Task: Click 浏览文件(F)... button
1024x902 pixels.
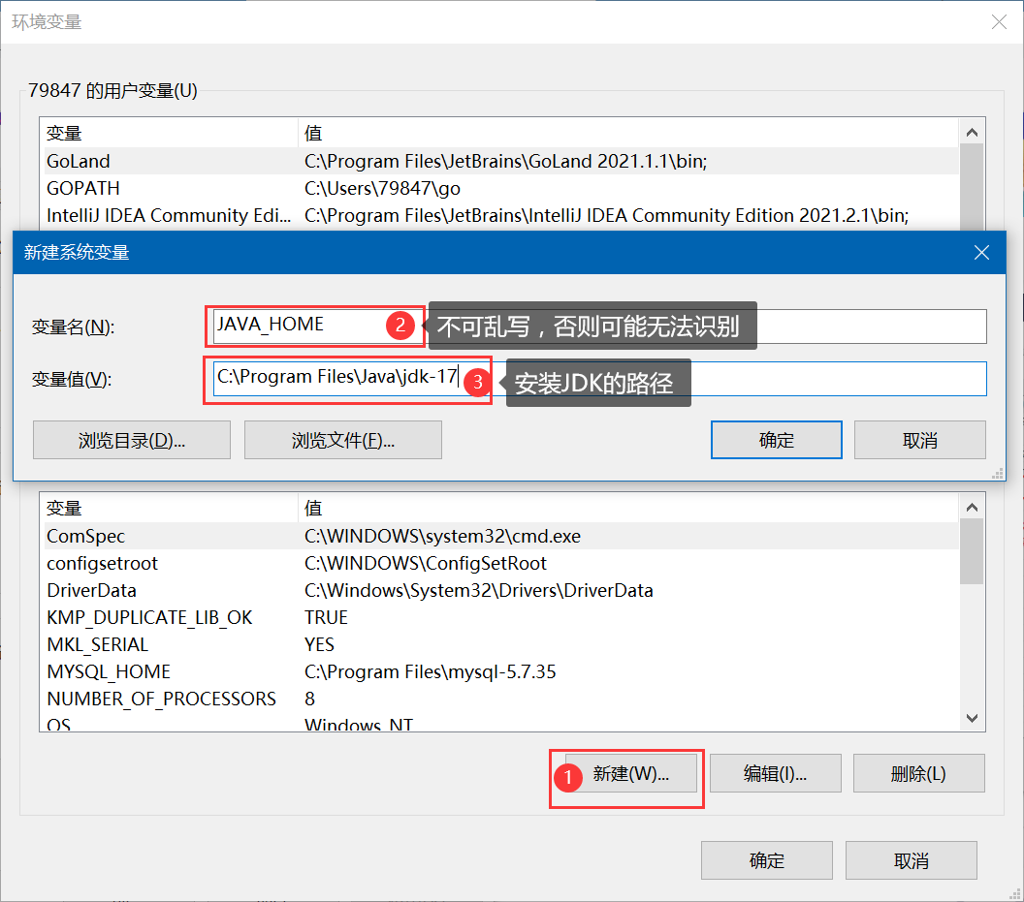Action: 343,440
